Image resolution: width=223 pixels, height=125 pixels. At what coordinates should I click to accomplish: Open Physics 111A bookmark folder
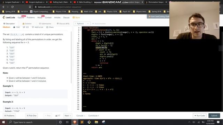59,11
